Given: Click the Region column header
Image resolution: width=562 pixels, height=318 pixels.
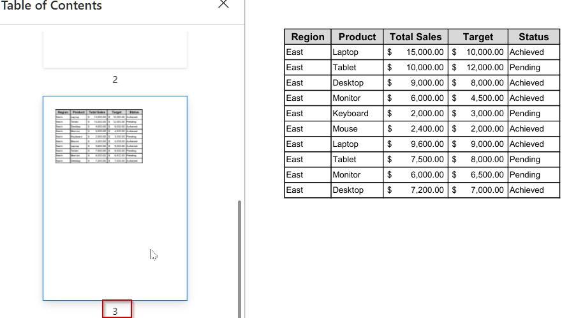Looking at the screenshot, I should coord(307,37).
